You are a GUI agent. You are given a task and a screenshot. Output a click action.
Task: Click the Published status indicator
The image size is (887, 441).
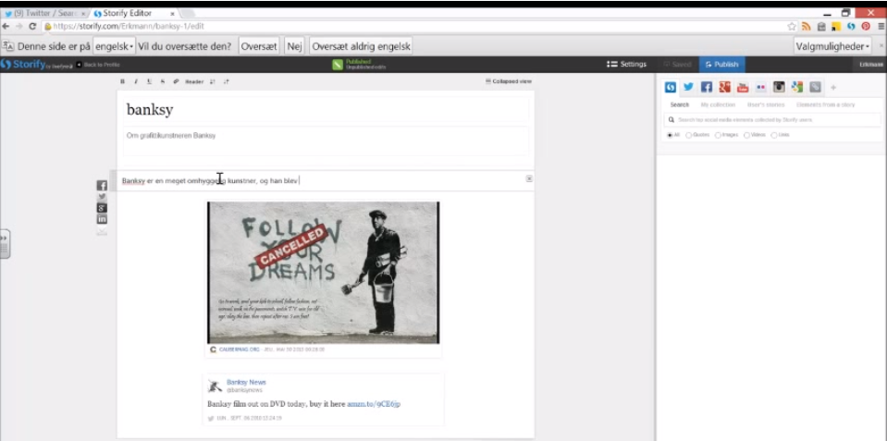coord(359,65)
